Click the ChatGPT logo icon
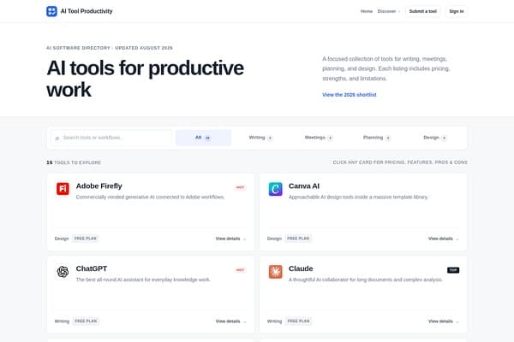The image size is (514, 342). pyautogui.click(x=63, y=272)
